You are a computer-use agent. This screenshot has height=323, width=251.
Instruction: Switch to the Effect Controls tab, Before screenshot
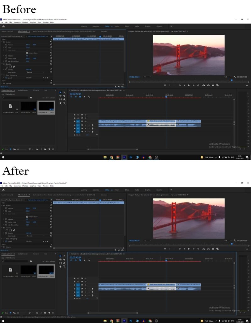(23, 31)
